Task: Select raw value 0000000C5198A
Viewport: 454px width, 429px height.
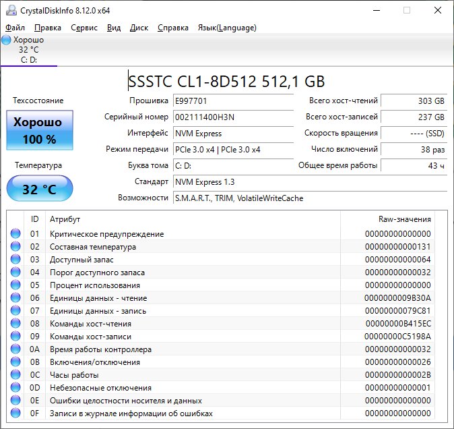Action: [x=397, y=337]
